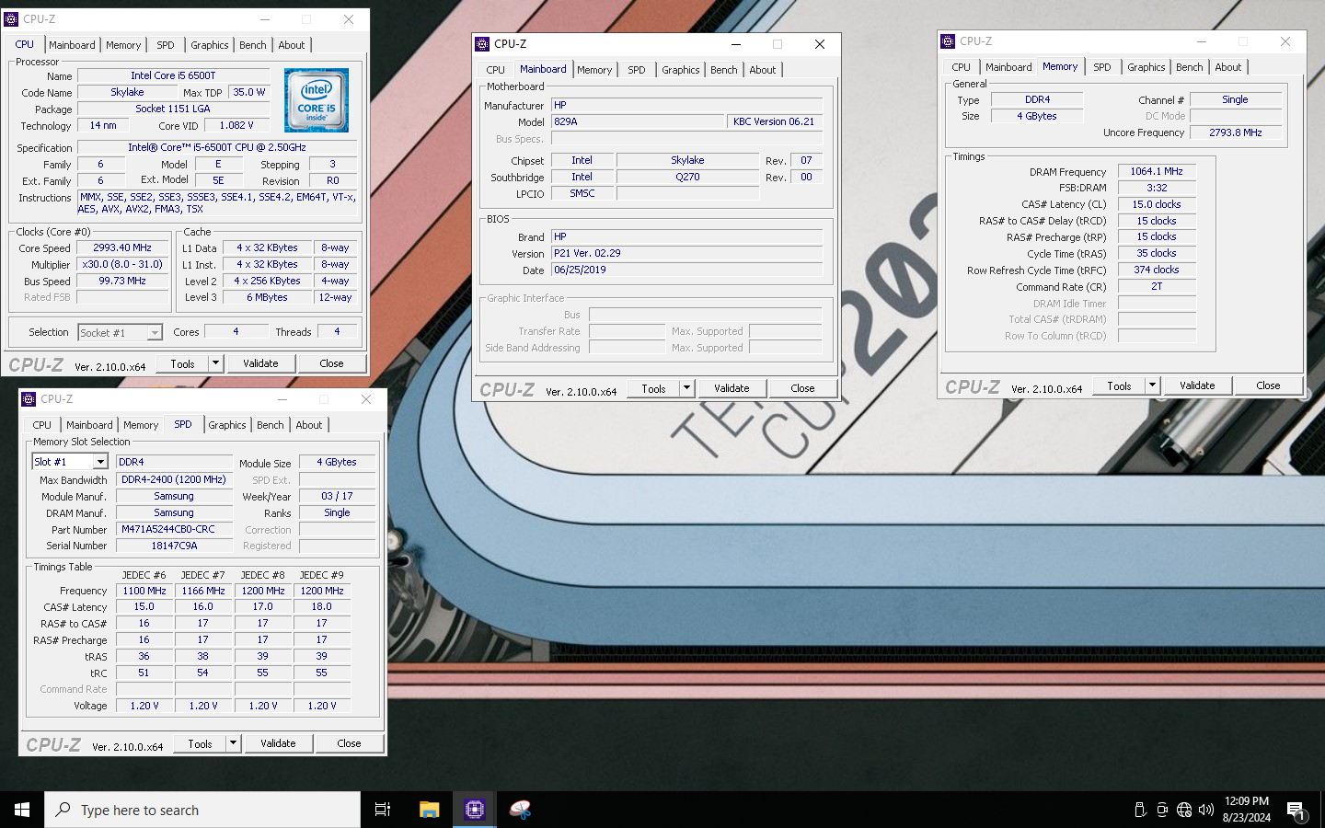This screenshot has width=1325, height=828.
Task: Click the USB device tray icon
Action: click(x=1140, y=810)
